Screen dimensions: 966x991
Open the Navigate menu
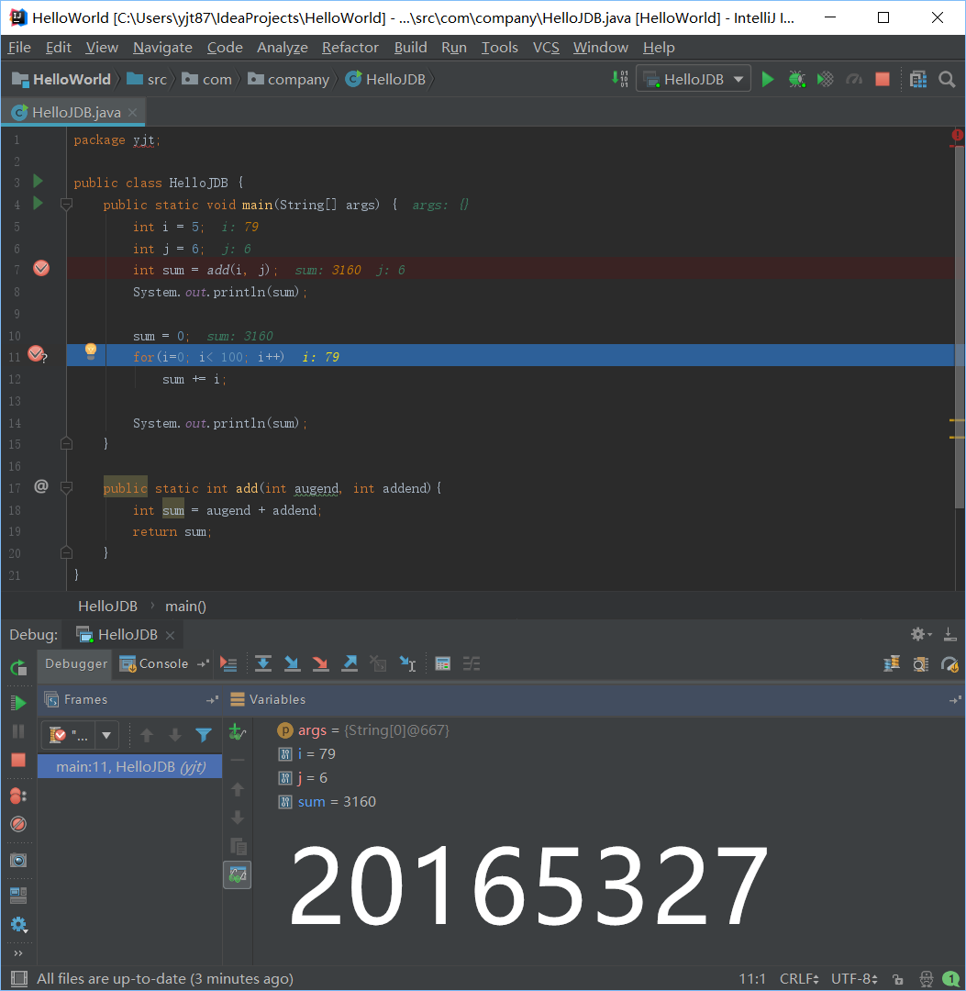pos(162,48)
